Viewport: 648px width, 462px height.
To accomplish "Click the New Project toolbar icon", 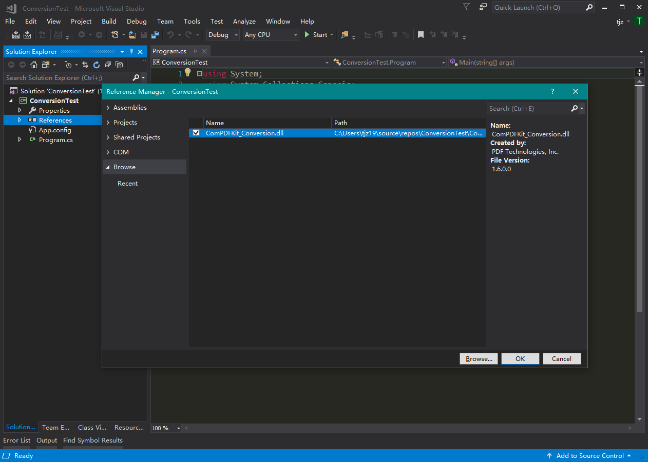I will pos(115,35).
